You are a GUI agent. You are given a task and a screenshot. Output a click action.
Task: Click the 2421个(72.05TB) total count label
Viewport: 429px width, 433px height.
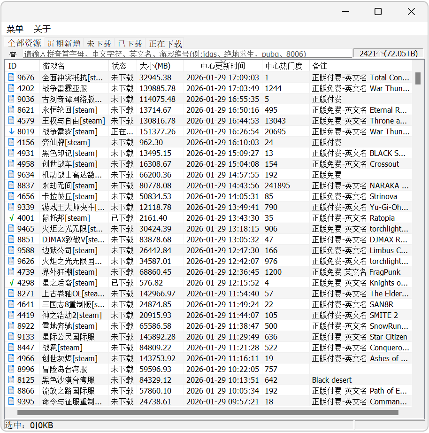click(x=389, y=53)
